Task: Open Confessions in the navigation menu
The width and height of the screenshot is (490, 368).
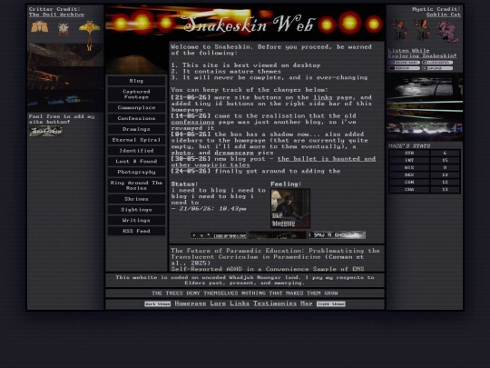Action: click(x=136, y=118)
